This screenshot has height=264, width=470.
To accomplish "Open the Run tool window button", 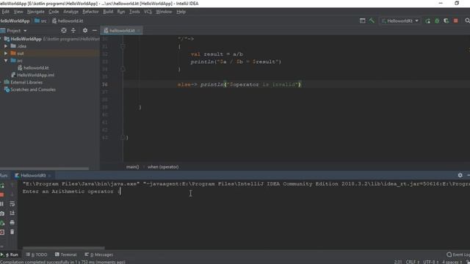I will tap(10, 254).
